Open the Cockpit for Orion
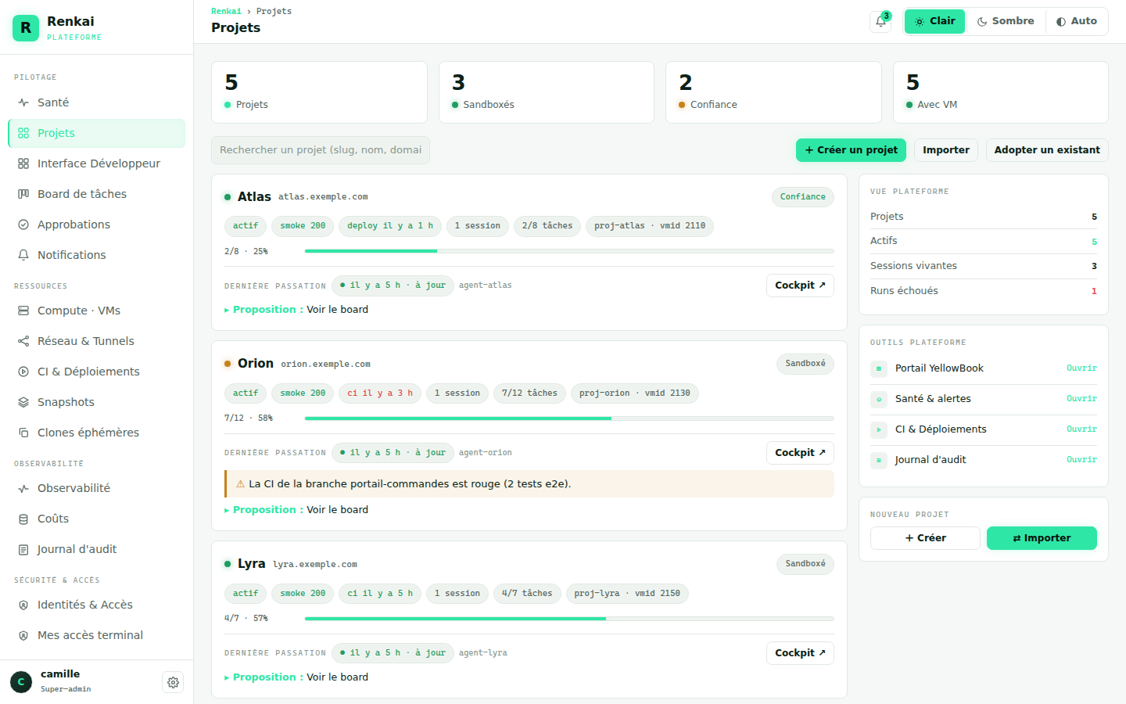This screenshot has width=1126, height=704. pyautogui.click(x=800, y=453)
